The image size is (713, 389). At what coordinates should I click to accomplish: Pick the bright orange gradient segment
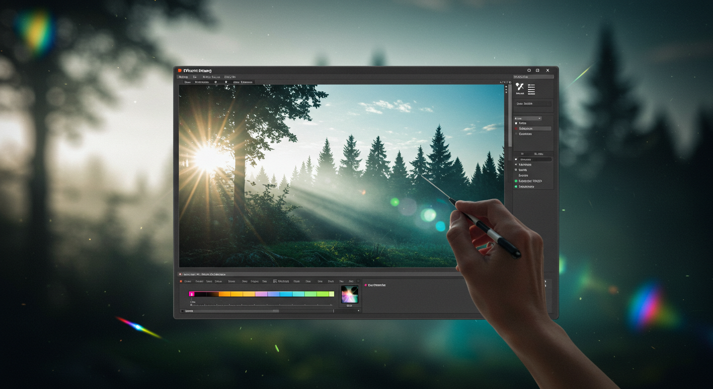coord(224,294)
